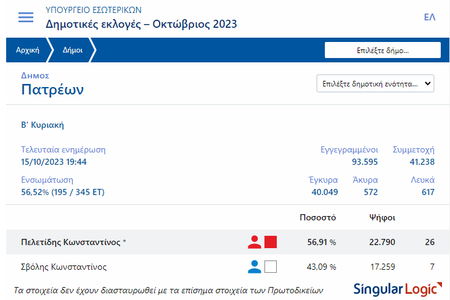
Task: Open the hamburger menu icon
Action: (26, 17)
